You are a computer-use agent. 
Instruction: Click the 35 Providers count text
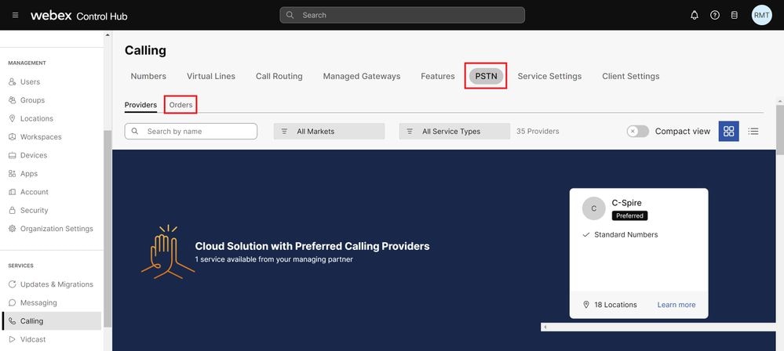[x=538, y=132]
